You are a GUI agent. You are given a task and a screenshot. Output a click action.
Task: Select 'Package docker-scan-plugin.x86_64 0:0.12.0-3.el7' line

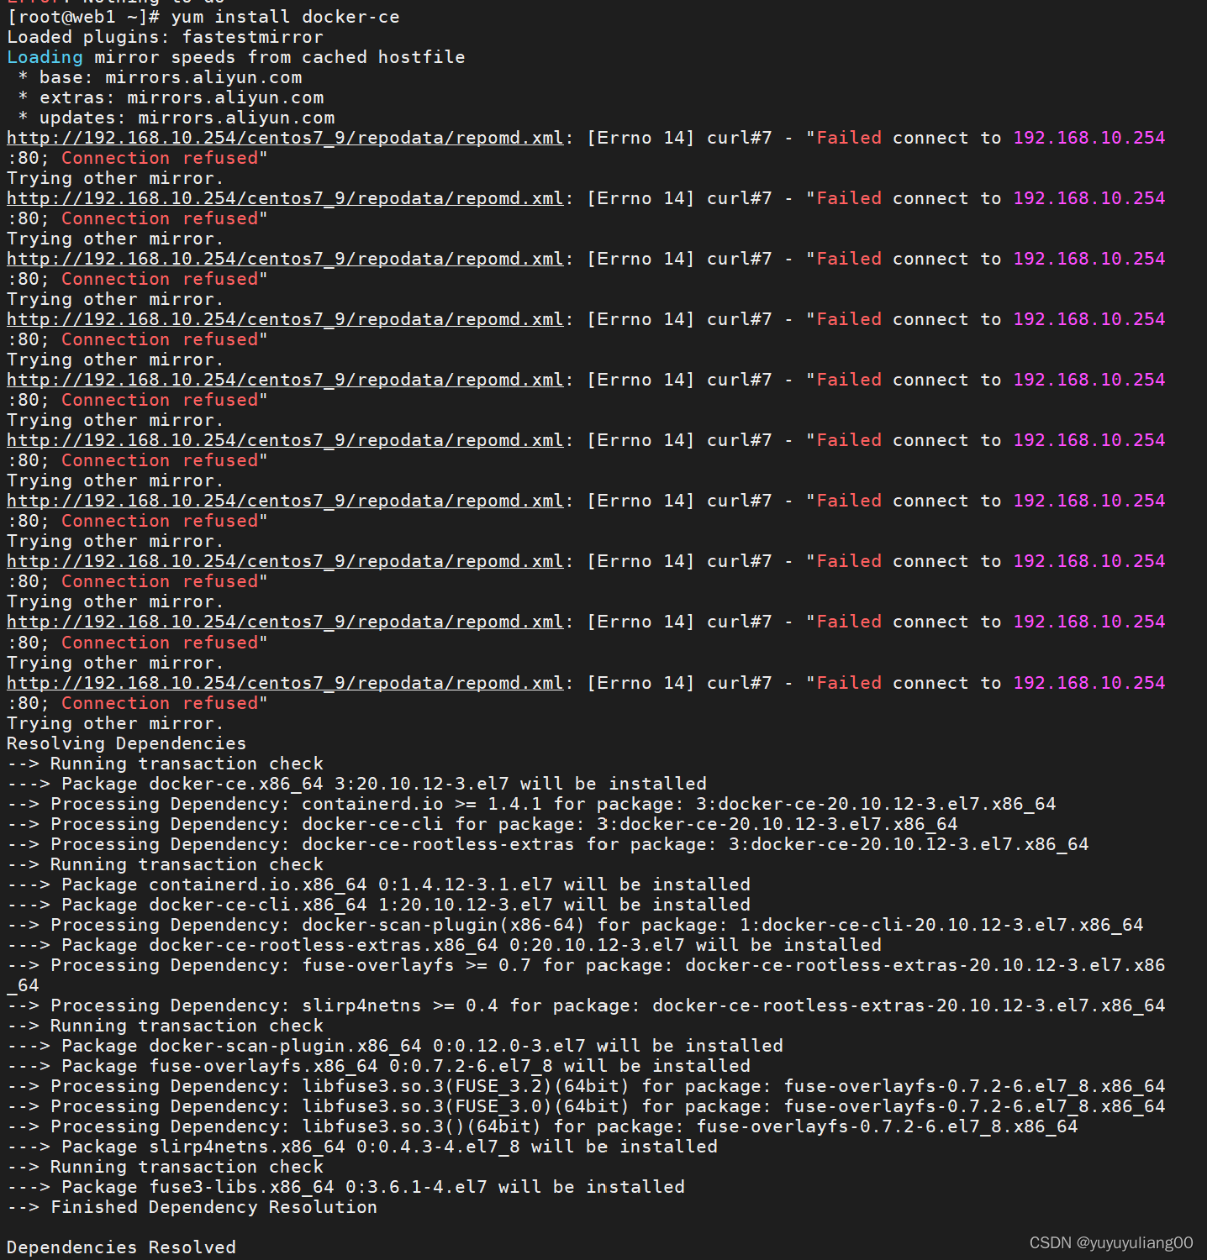tap(395, 1046)
